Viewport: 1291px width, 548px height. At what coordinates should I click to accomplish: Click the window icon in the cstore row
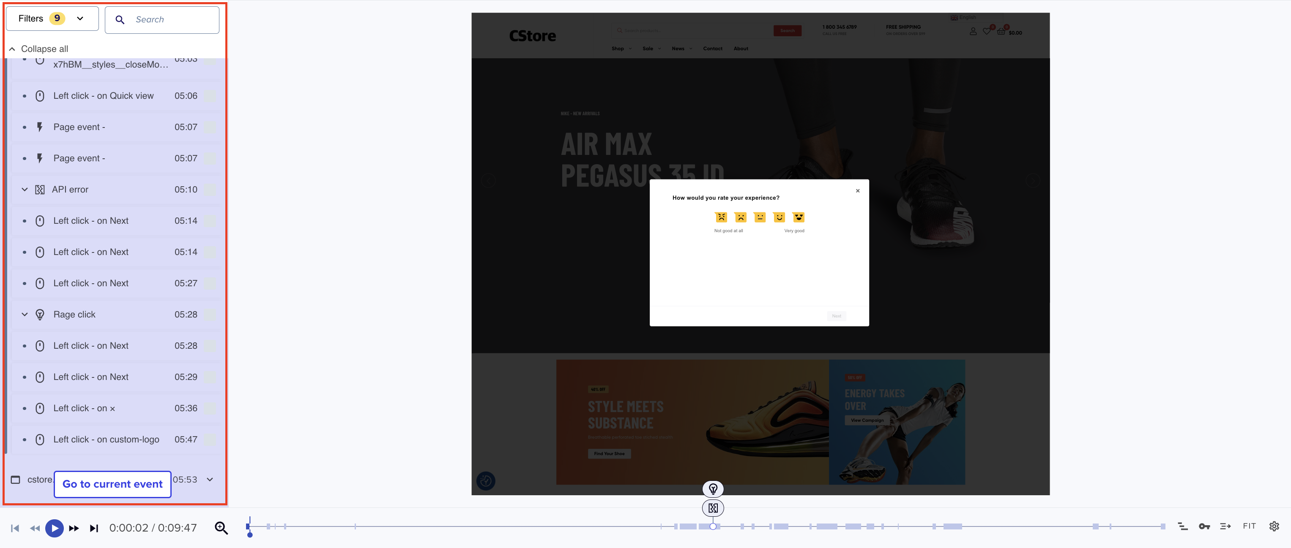(16, 480)
